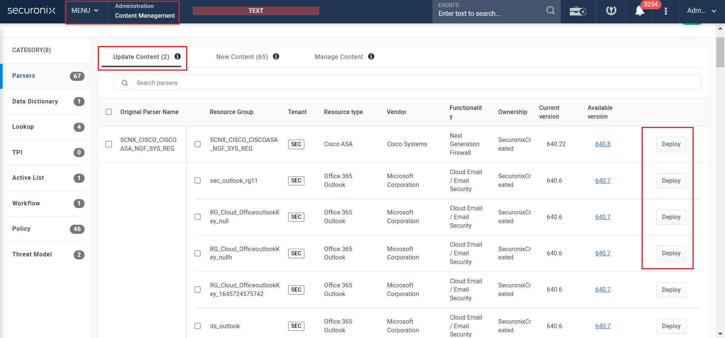The height and width of the screenshot is (338, 725).
Task: Open the MENU dropdown
Action: (x=85, y=11)
